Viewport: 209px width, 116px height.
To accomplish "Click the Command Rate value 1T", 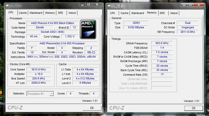I will (x=162, y=74).
